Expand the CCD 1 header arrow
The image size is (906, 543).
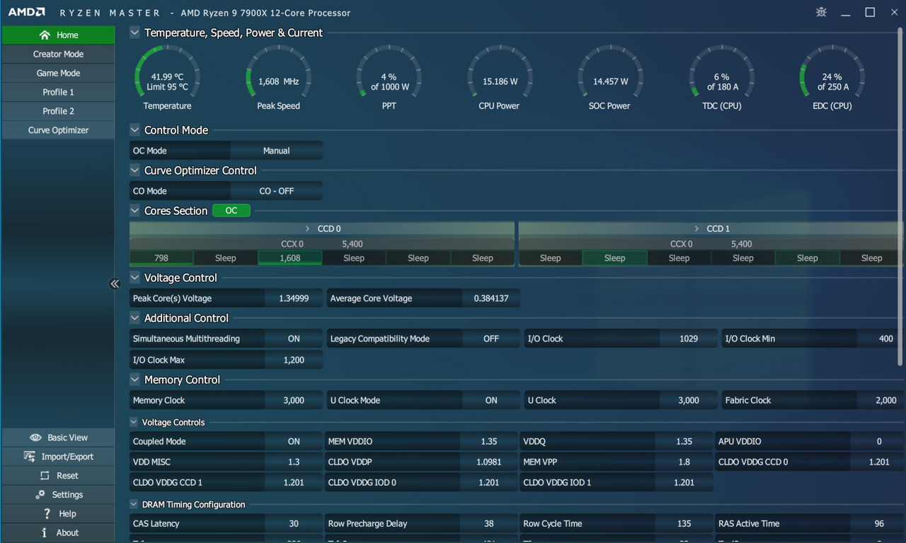[696, 229]
